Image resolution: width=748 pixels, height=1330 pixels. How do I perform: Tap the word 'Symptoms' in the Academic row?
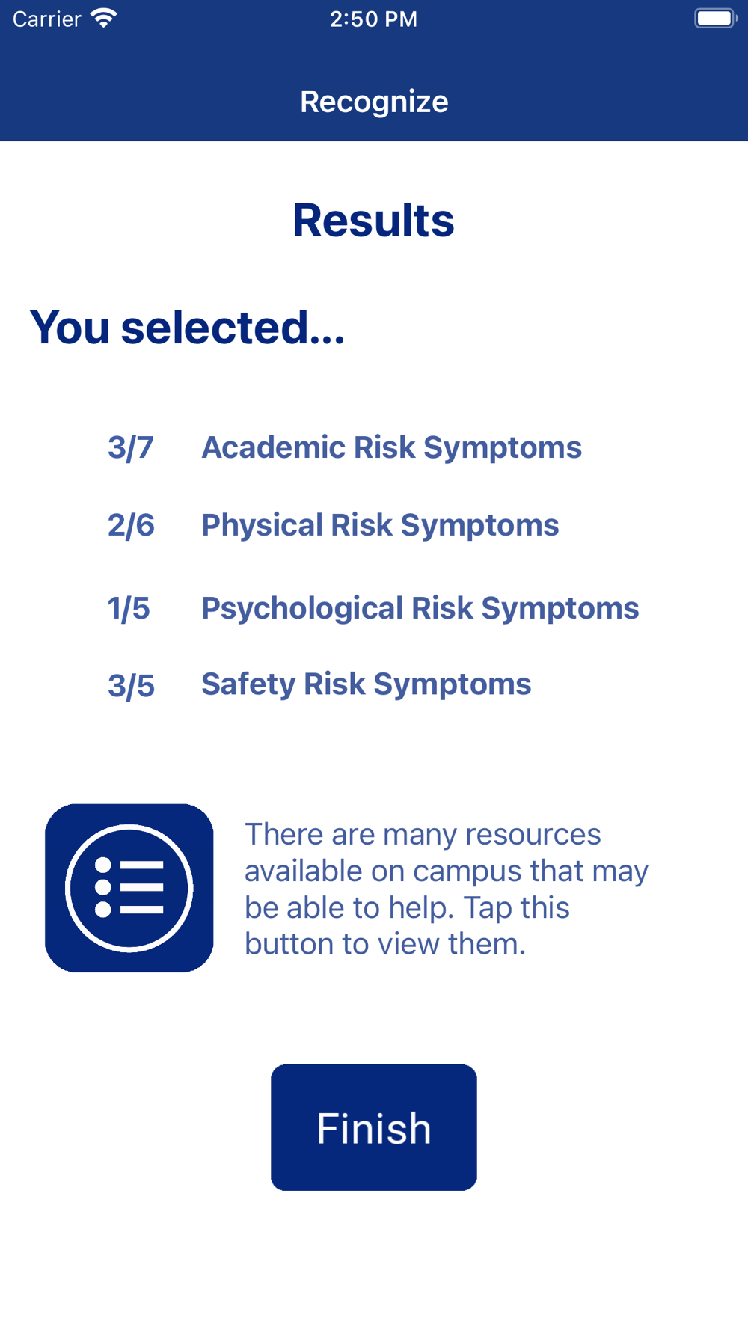502,447
